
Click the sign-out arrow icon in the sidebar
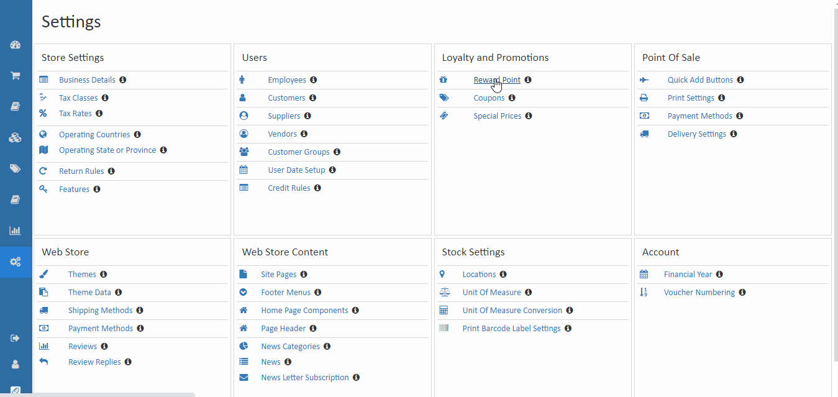(16, 338)
